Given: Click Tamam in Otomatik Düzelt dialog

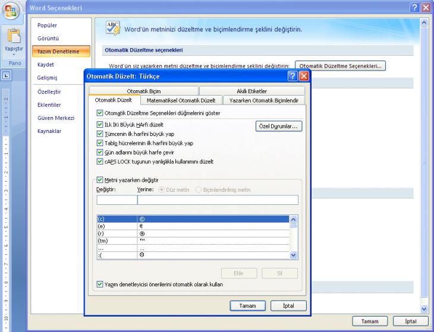Looking at the screenshot, I should 247,306.
